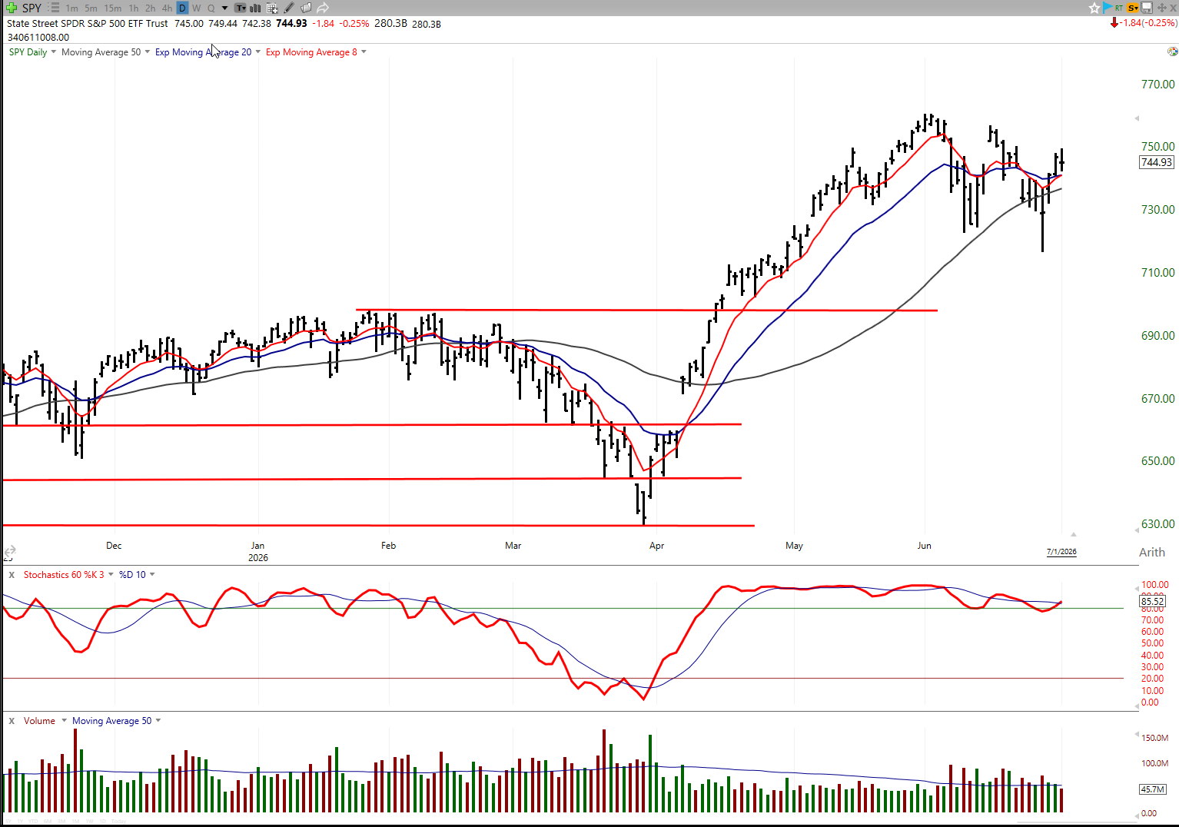Click the last price 744.93 in header
The image size is (1179, 827).
(x=292, y=24)
